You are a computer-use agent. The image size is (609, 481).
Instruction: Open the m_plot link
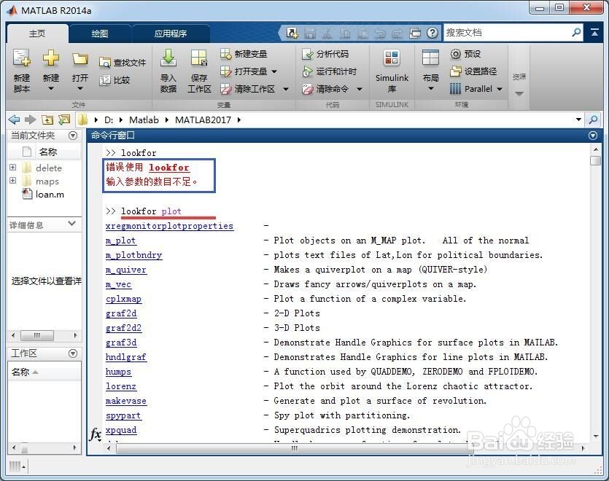pyautogui.click(x=120, y=240)
